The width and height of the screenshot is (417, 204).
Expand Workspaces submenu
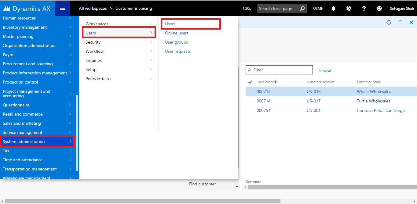point(119,24)
